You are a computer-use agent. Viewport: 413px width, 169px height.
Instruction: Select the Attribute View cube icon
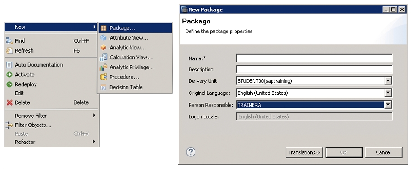tap(103, 38)
